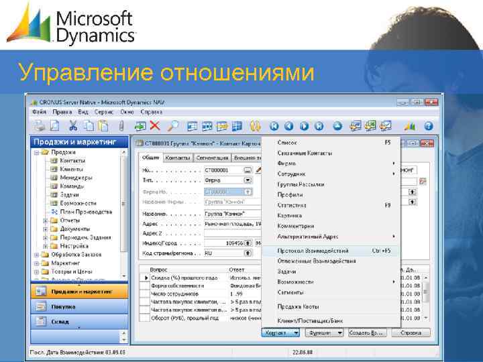Click the Print icon in the toolbar
The height and width of the screenshot is (362, 483).
pyautogui.click(x=40, y=125)
